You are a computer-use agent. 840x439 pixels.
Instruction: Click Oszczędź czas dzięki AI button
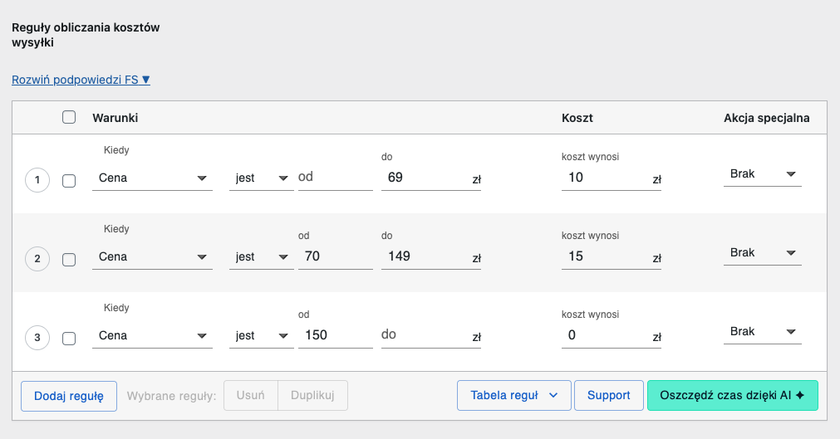click(x=732, y=395)
